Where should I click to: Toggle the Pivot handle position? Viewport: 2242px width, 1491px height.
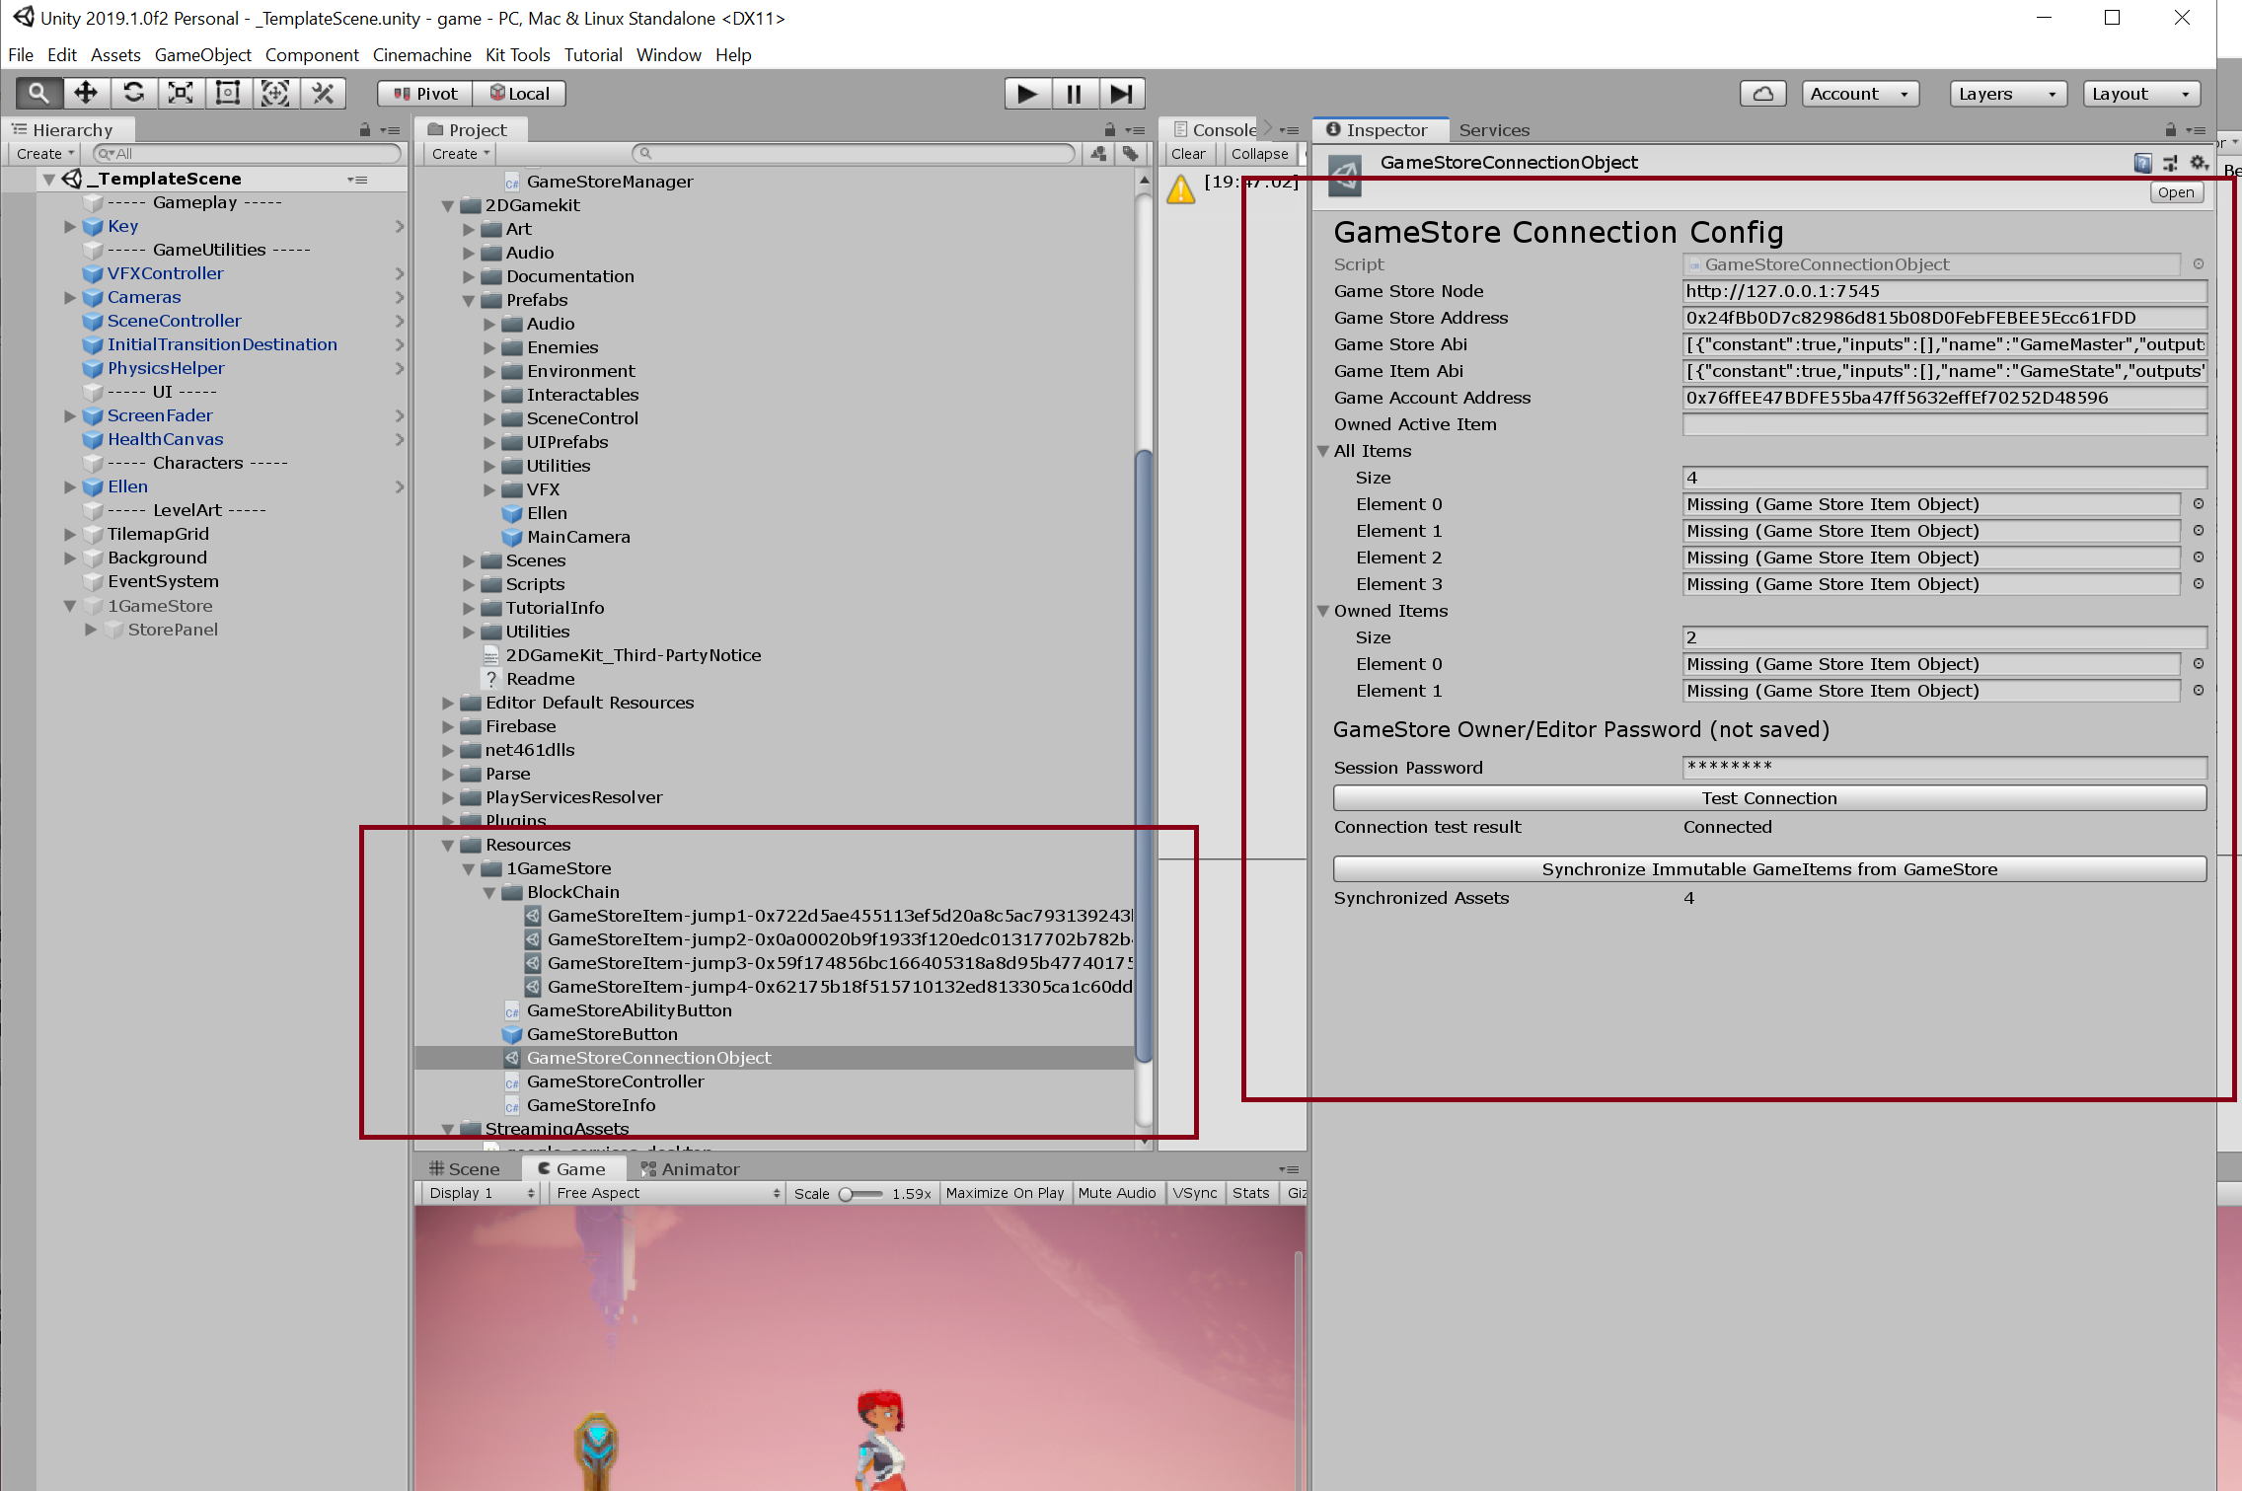coord(426,93)
